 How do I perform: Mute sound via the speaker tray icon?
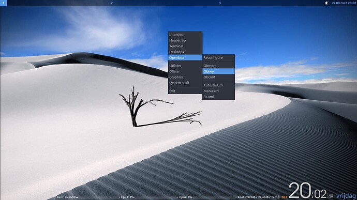click(x=326, y=3)
